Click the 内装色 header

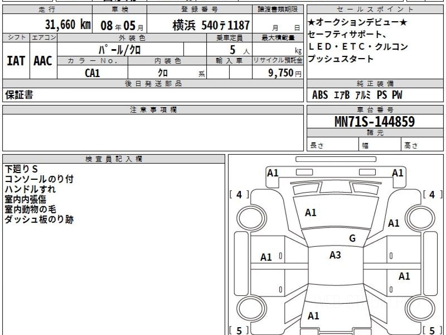coord(168,61)
